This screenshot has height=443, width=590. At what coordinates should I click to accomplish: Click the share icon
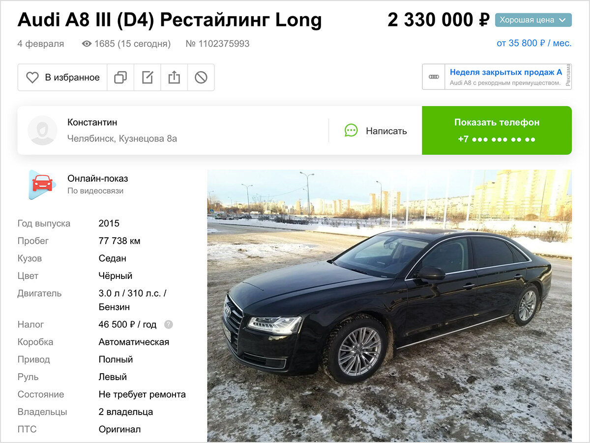(174, 78)
